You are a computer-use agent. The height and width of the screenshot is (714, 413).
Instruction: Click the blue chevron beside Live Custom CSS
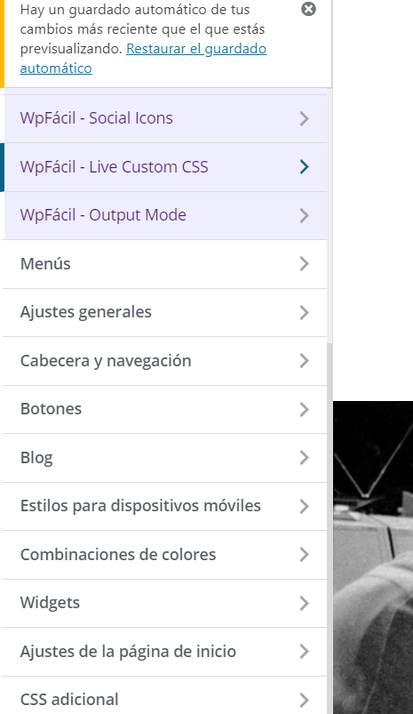coord(305,167)
